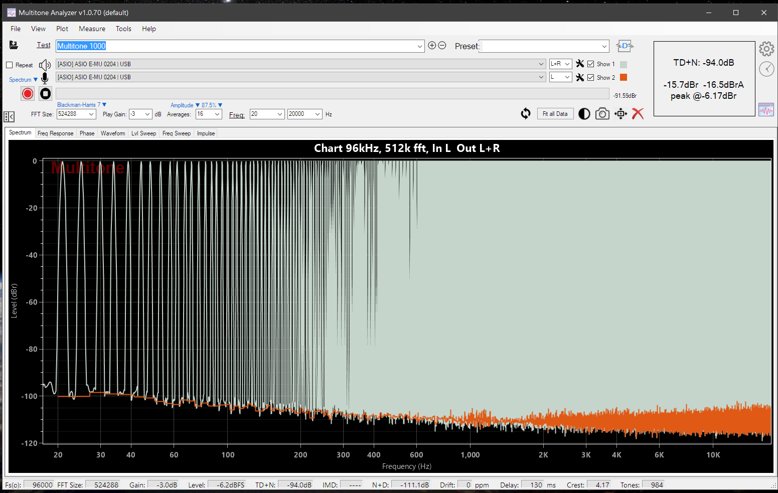Expand the input ASIO device dropdown

pyautogui.click(x=541, y=77)
